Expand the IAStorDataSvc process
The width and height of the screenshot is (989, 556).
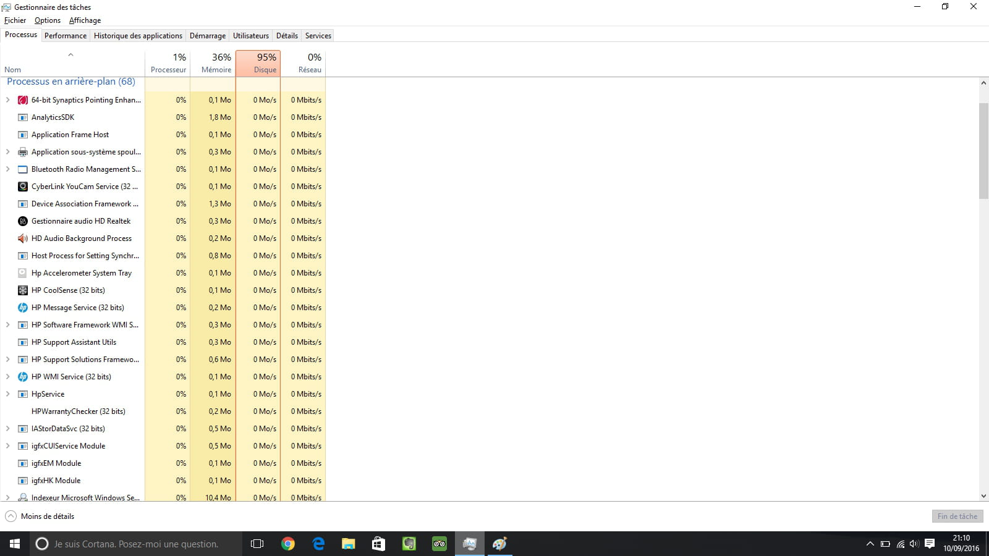coord(8,429)
